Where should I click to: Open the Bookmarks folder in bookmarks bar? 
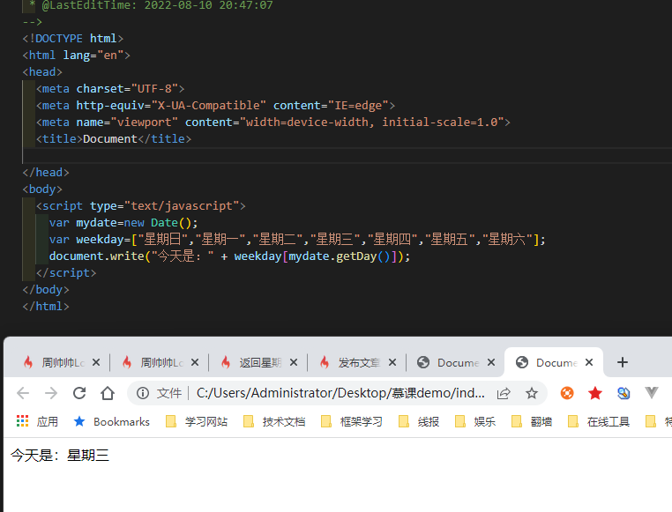point(112,421)
